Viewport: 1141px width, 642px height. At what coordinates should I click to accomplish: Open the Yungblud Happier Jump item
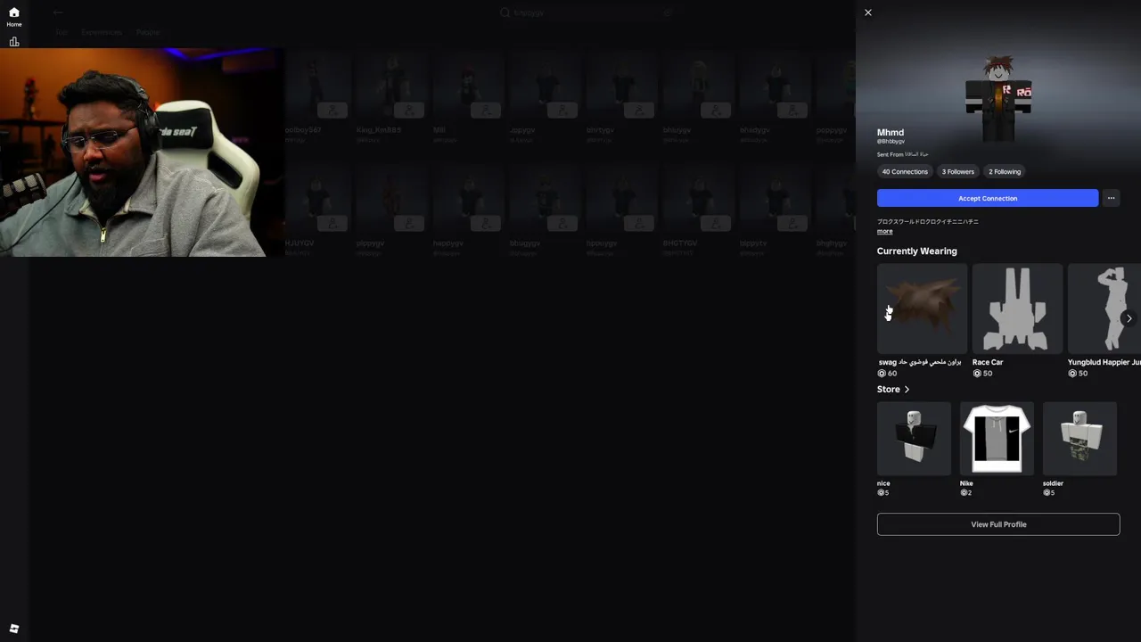[1104, 309]
